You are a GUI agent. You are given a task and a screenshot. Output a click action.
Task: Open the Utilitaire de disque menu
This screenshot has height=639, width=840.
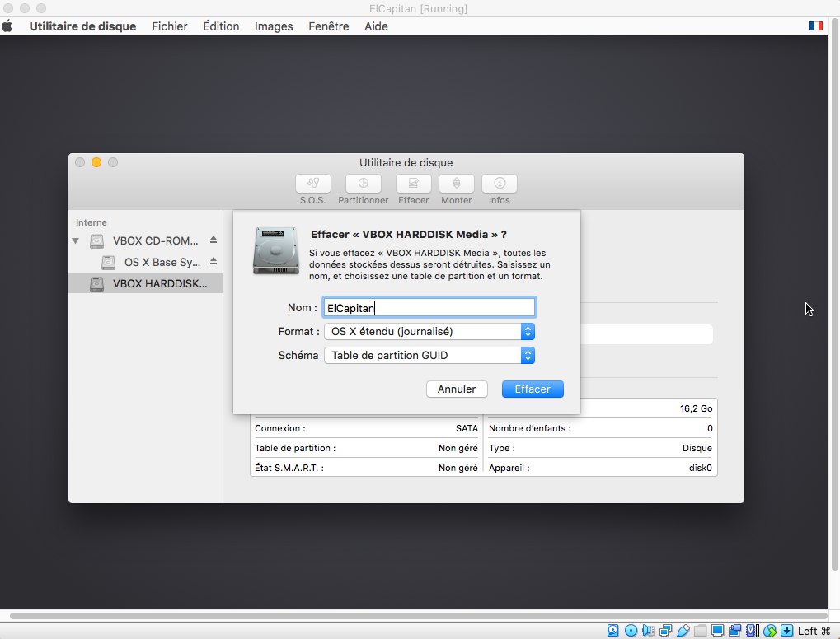pyautogui.click(x=82, y=26)
